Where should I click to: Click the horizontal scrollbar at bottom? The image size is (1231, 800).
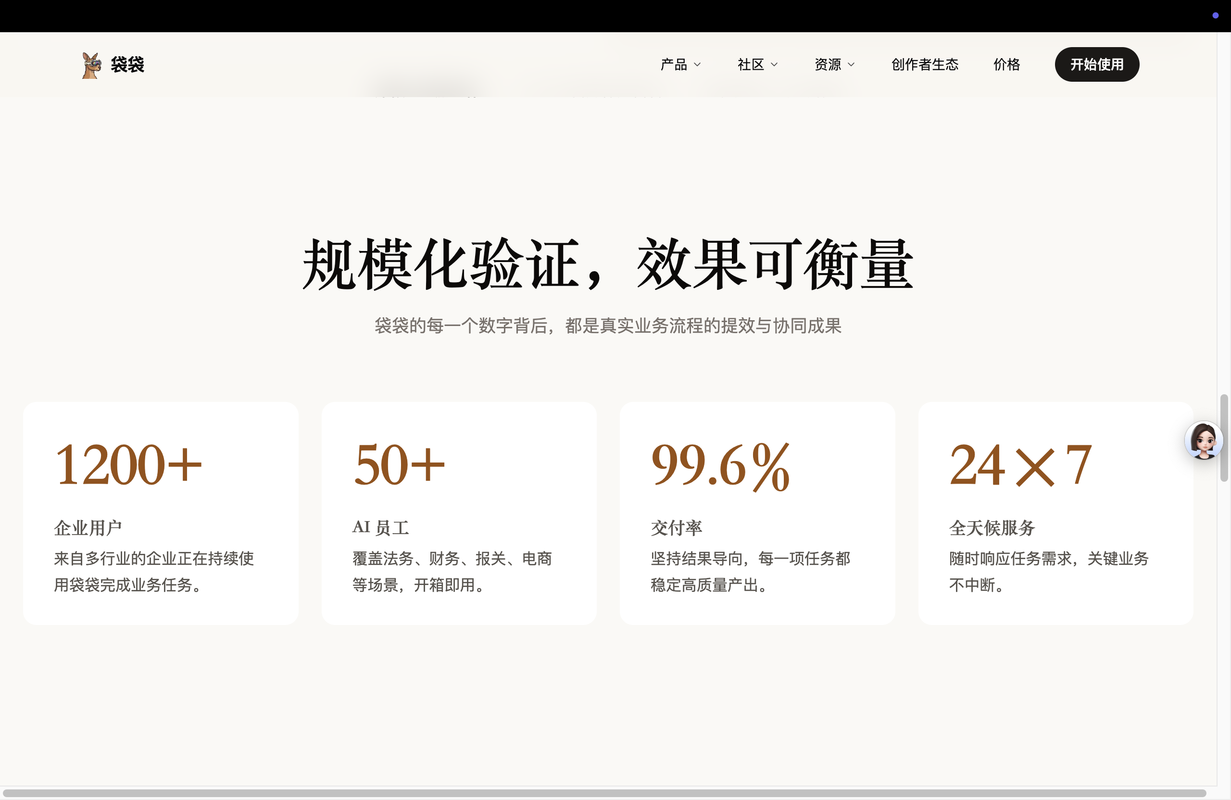tap(604, 793)
